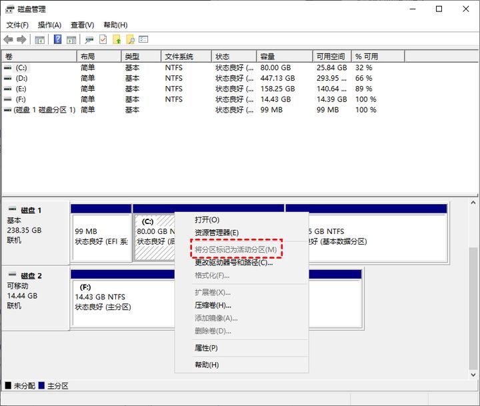480x406 pixels.
Task: Click the folder with magnifier toolbar icon
Action: tap(130, 40)
